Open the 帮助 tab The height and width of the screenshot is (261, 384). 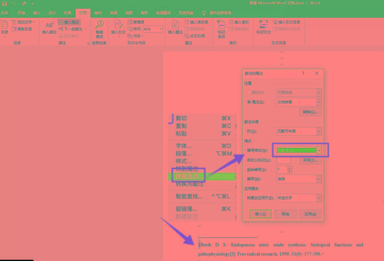click(x=144, y=13)
